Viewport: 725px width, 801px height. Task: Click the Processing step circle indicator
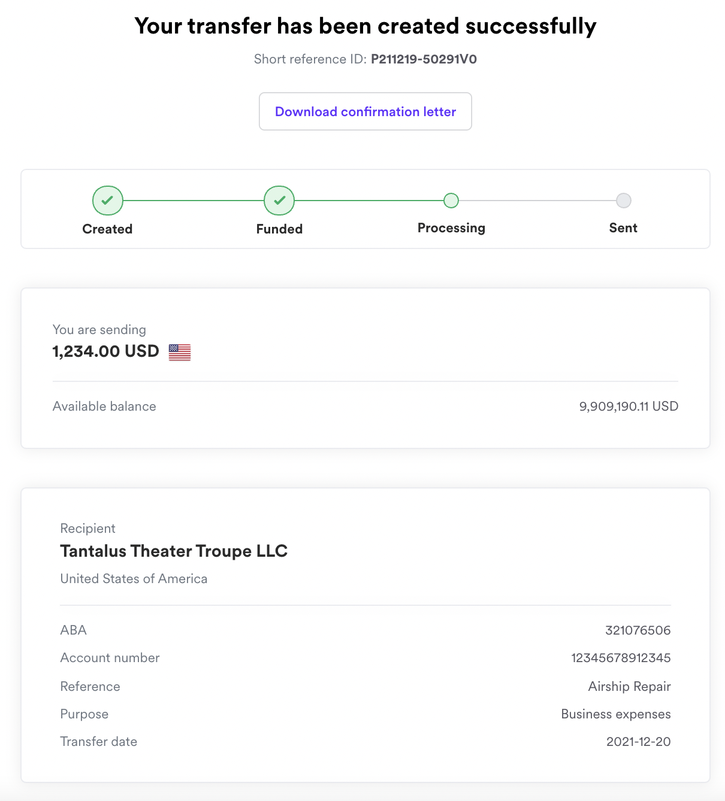[x=451, y=201]
